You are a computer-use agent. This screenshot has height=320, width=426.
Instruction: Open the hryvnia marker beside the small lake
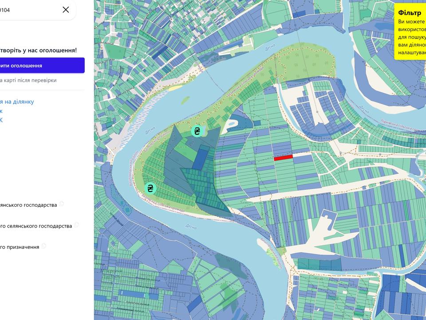(x=197, y=131)
